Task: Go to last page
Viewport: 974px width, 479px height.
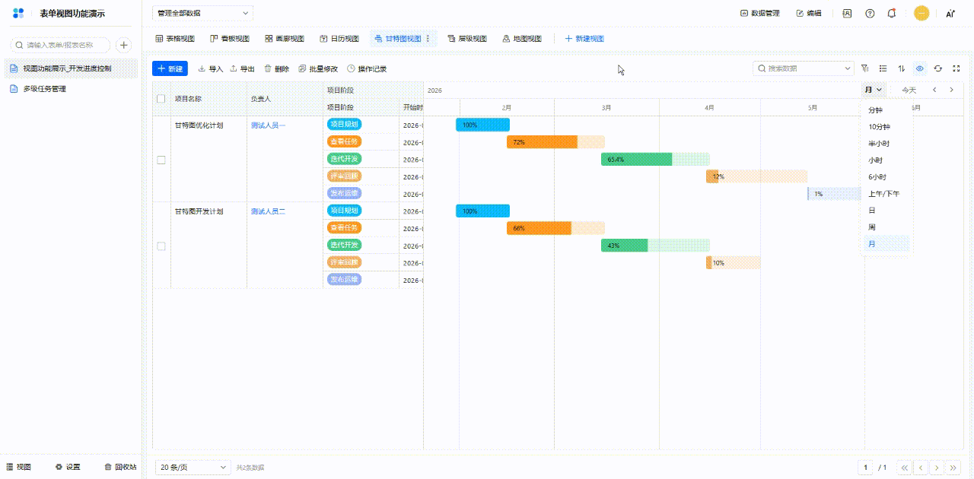Action: (954, 468)
